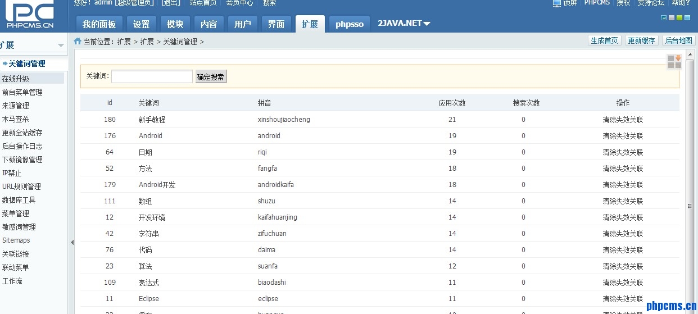Open 站点首页 link
Screen dimensions: 698x314
(203, 3)
